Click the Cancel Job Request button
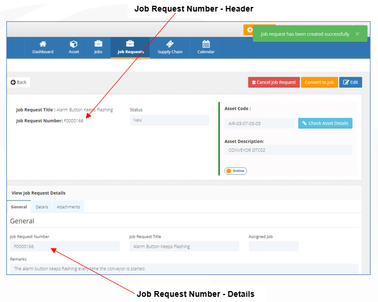 click(x=274, y=82)
